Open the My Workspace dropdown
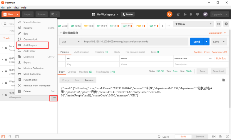The height and width of the screenshot is (140, 231). click(107, 14)
